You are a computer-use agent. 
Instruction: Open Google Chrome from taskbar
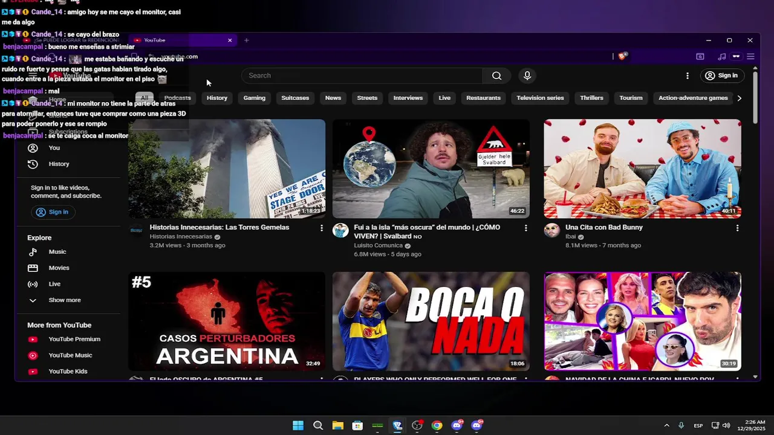click(437, 425)
